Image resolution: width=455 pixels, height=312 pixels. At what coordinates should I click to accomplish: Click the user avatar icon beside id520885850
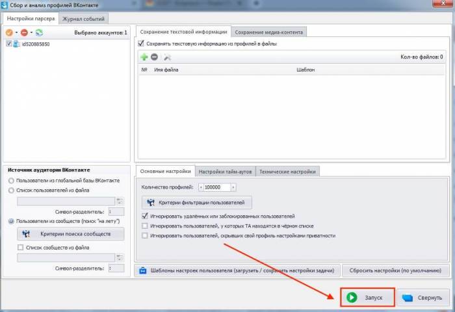click(18, 44)
